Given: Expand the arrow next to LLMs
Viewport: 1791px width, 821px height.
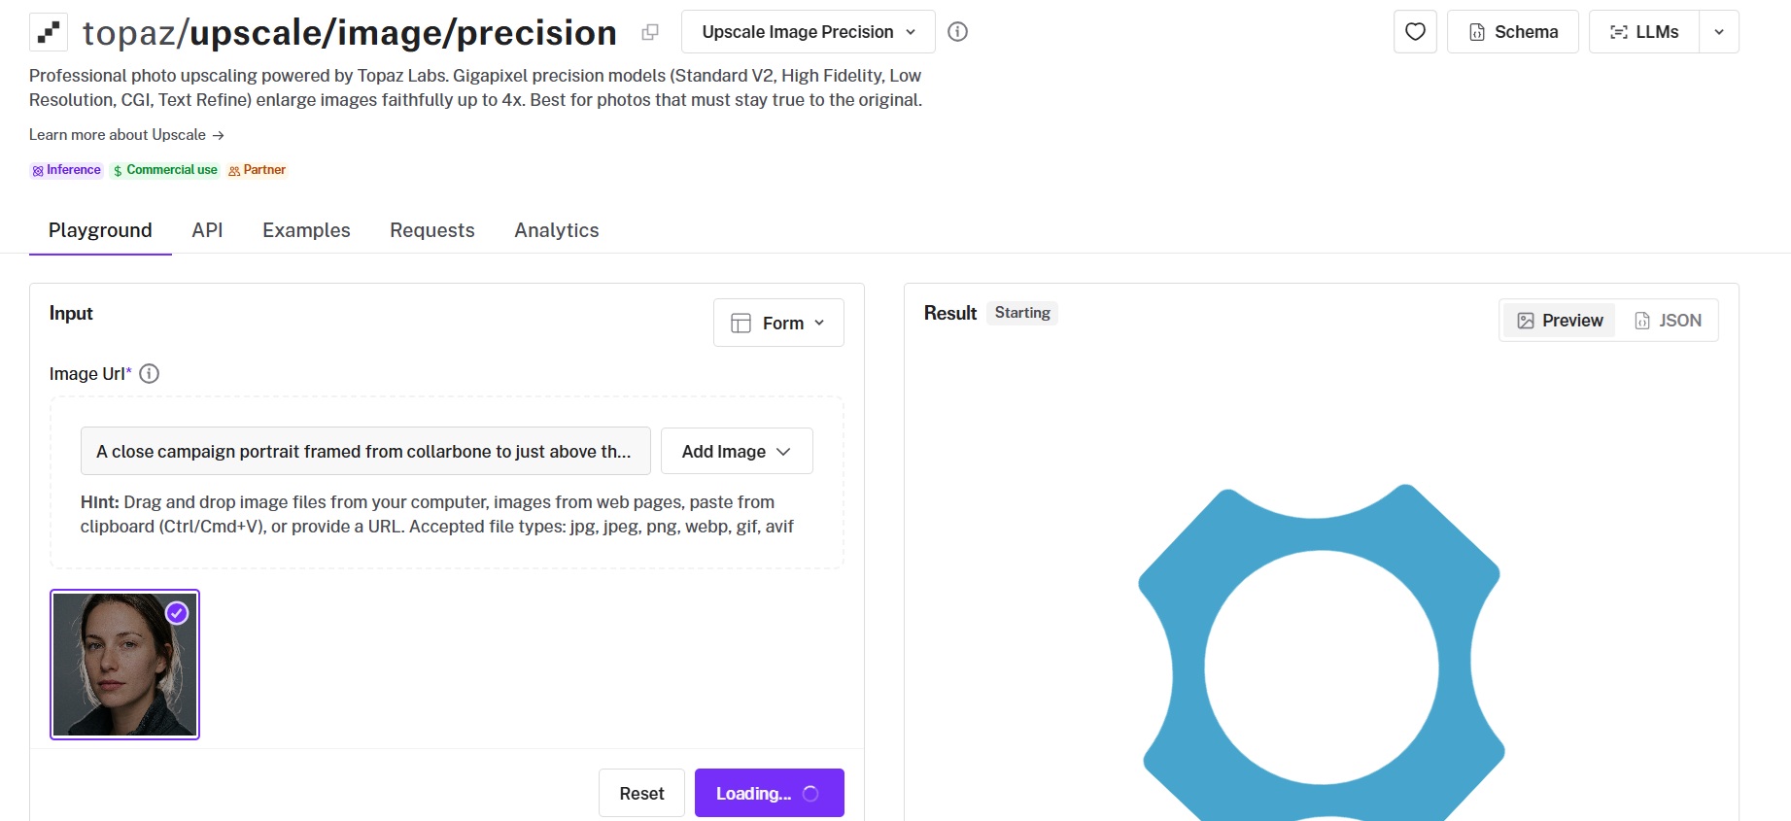Looking at the screenshot, I should coord(1719,32).
